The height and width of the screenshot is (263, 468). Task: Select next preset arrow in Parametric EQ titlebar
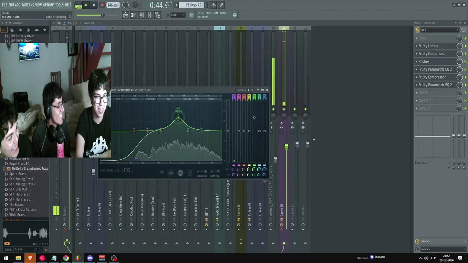(252, 90)
